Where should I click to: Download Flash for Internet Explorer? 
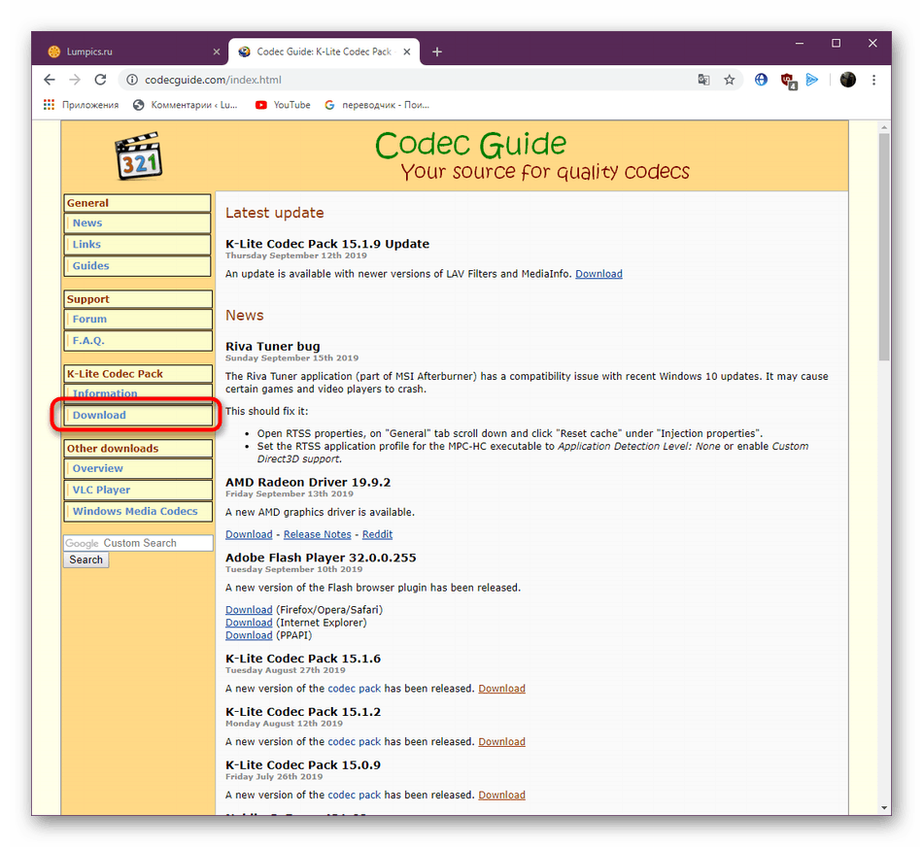click(249, 623)
